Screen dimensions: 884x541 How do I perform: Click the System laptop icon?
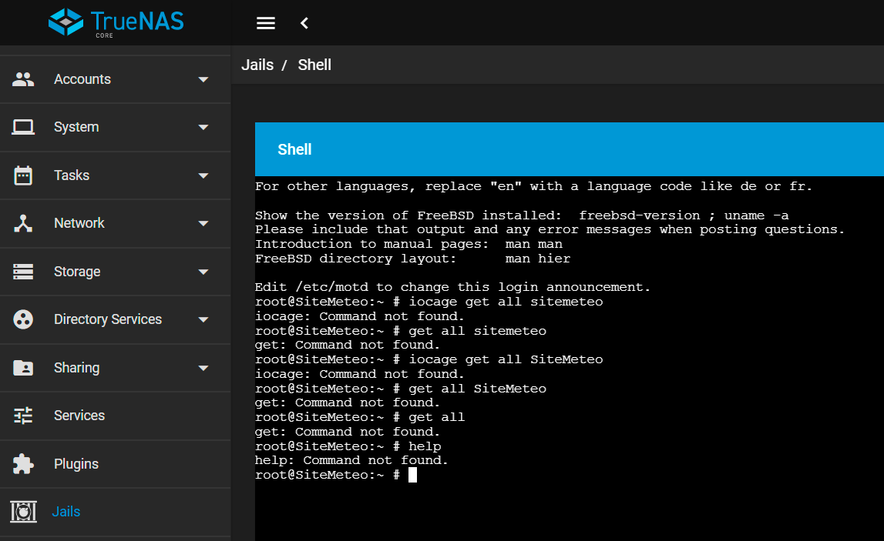click(x=23, y=127)
